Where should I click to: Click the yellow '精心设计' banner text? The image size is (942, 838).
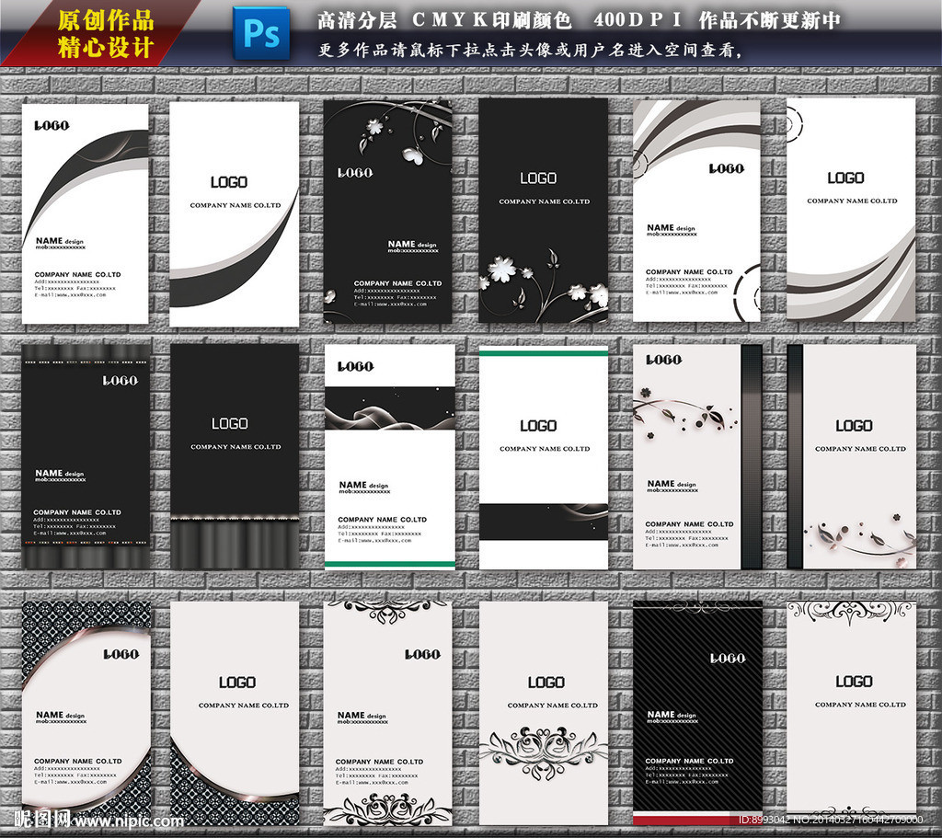(106, 48)
